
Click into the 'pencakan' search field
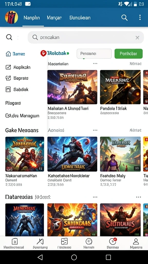86,37
